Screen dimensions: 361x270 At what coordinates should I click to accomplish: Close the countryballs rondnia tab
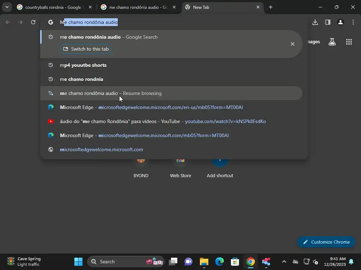(90, 7)
